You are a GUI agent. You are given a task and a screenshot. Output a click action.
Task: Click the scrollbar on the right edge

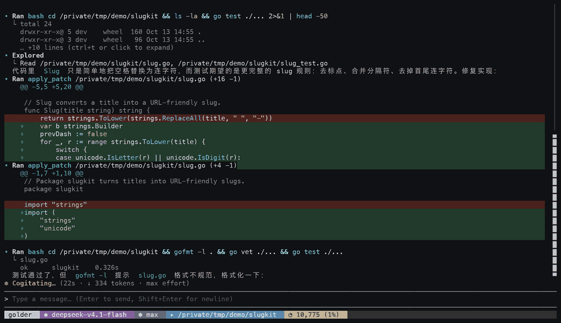554,205
